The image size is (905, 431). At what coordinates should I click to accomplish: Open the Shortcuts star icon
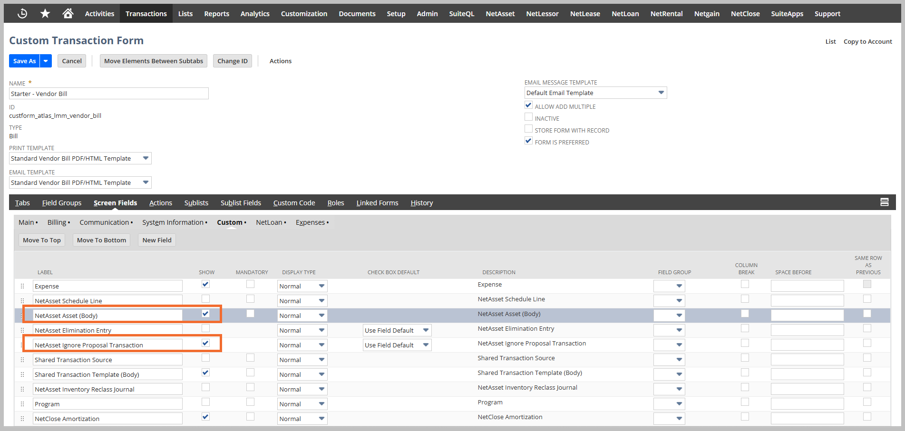pos(45,14)
